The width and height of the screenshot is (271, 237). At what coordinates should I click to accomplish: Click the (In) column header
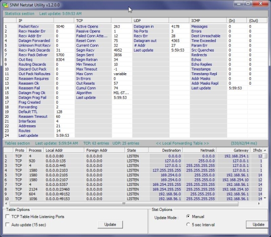click(x=237, y=21)
